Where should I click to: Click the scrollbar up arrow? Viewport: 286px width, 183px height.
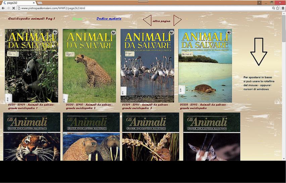click(x=284, y=13)
